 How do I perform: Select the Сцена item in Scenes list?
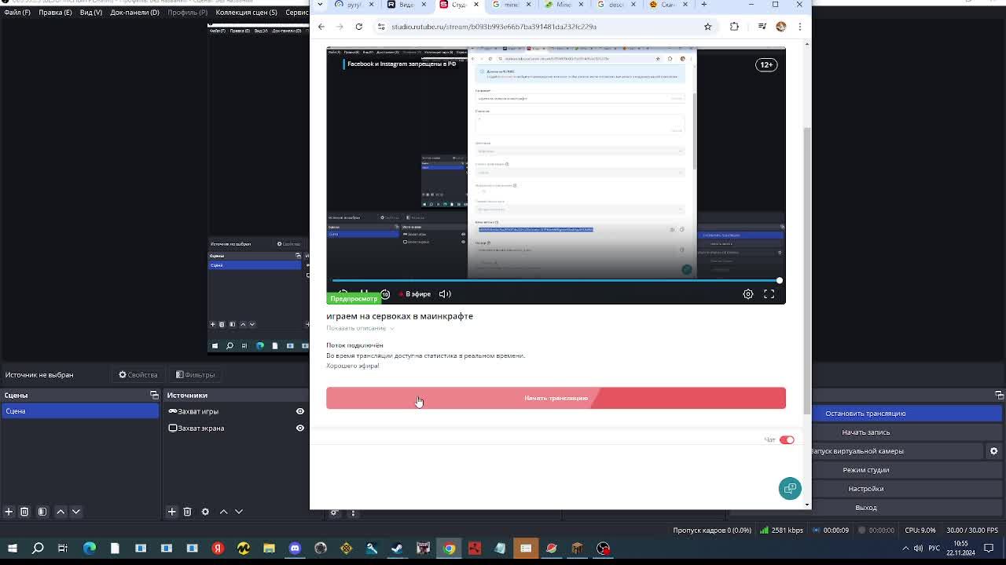79,411
